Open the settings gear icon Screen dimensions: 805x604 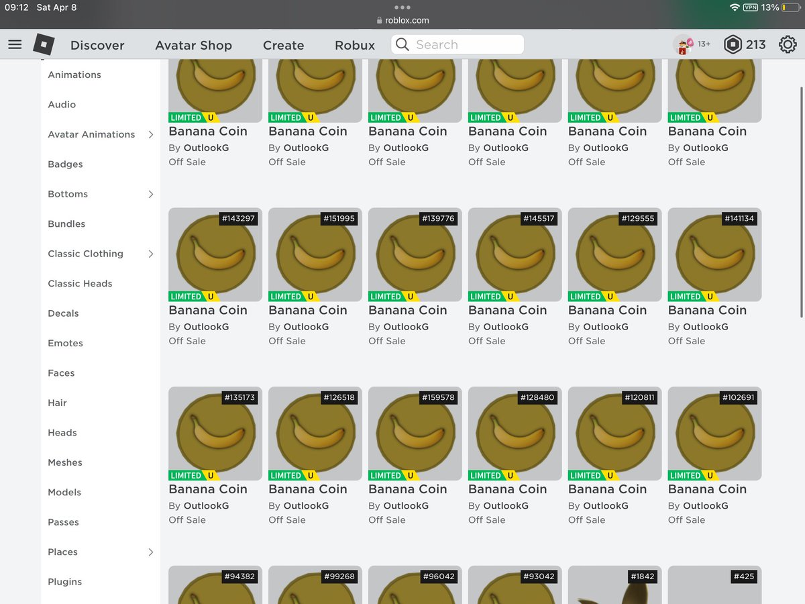[788, 44]
